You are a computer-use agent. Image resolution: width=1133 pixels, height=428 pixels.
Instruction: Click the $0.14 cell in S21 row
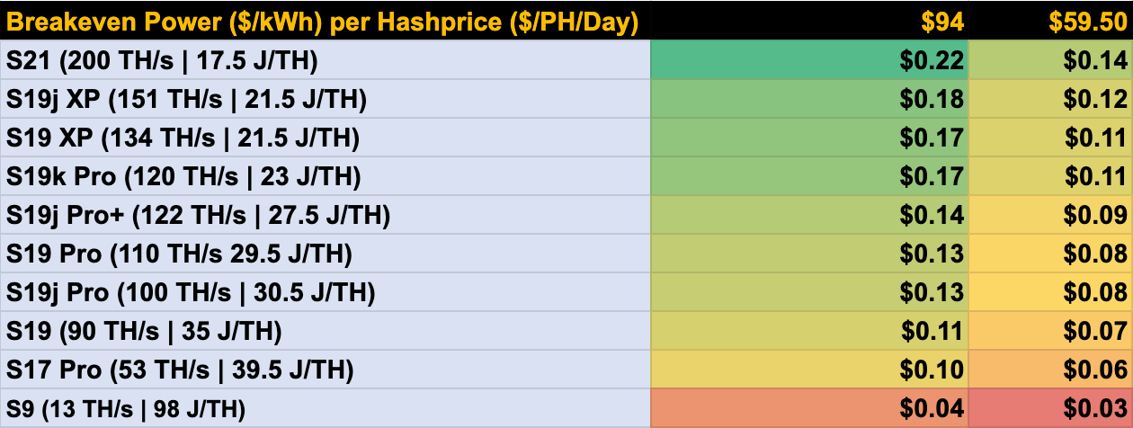pos(1050,60)
